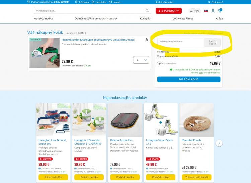
Task: Focus the coupon code input field
Action: [181, 42]
